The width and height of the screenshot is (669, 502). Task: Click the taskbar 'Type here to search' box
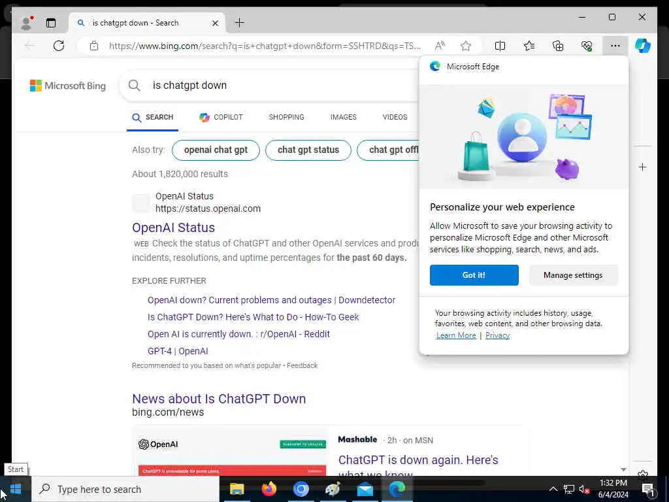coord(125,489)
